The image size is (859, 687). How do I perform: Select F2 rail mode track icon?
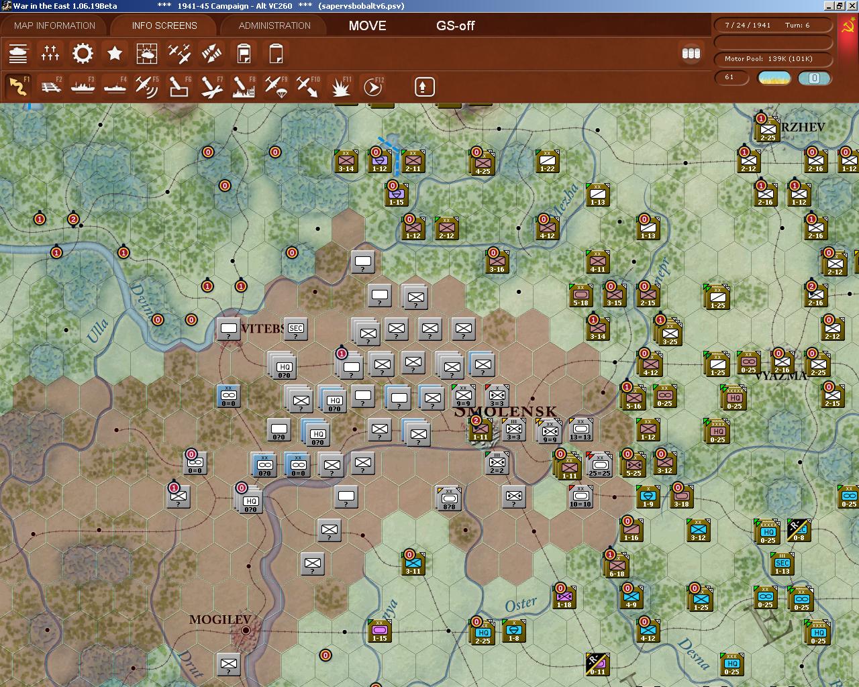[50, 87]
